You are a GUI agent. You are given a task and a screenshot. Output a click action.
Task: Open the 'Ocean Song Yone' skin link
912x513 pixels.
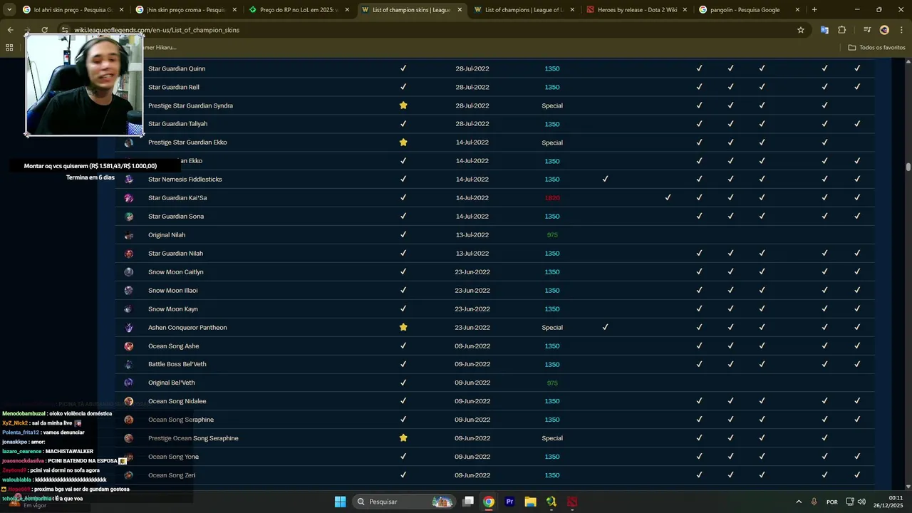173,457
